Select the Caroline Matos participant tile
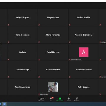106x106 pixels. [53, 69]
